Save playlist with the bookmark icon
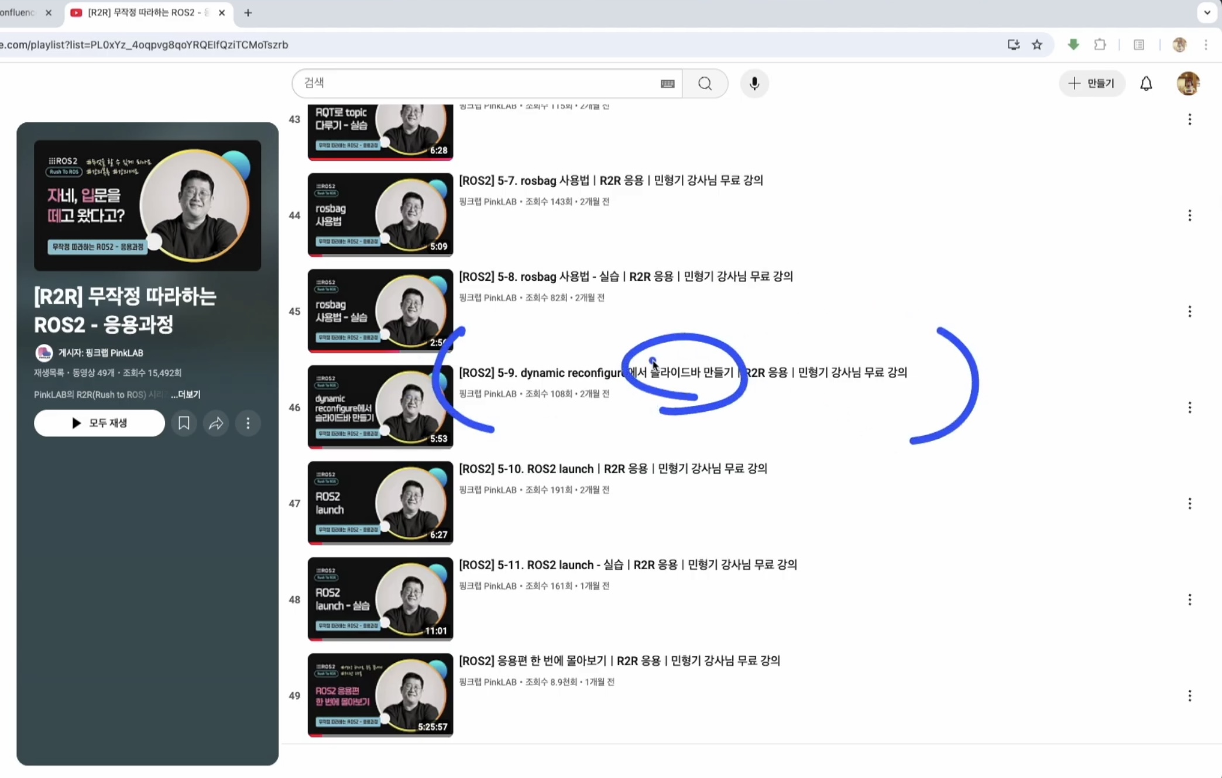Image resolution: width=1222 pixels, height=778 pixels. 184,423
